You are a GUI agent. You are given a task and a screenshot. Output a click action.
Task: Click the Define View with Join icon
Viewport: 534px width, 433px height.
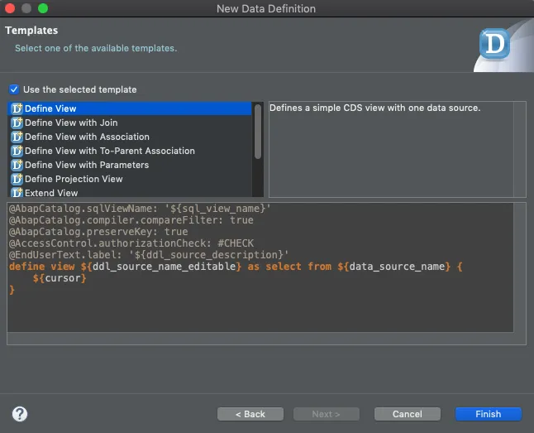tap(17, 123)
